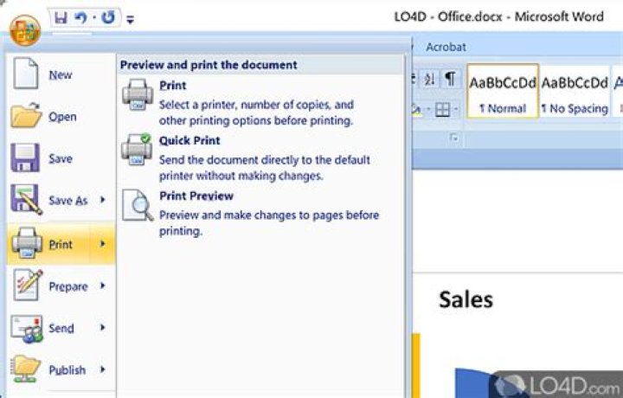This screenshot has width=623, height=398.
Task: Open the Borders dropdown arrow
Action: [456, 109]
